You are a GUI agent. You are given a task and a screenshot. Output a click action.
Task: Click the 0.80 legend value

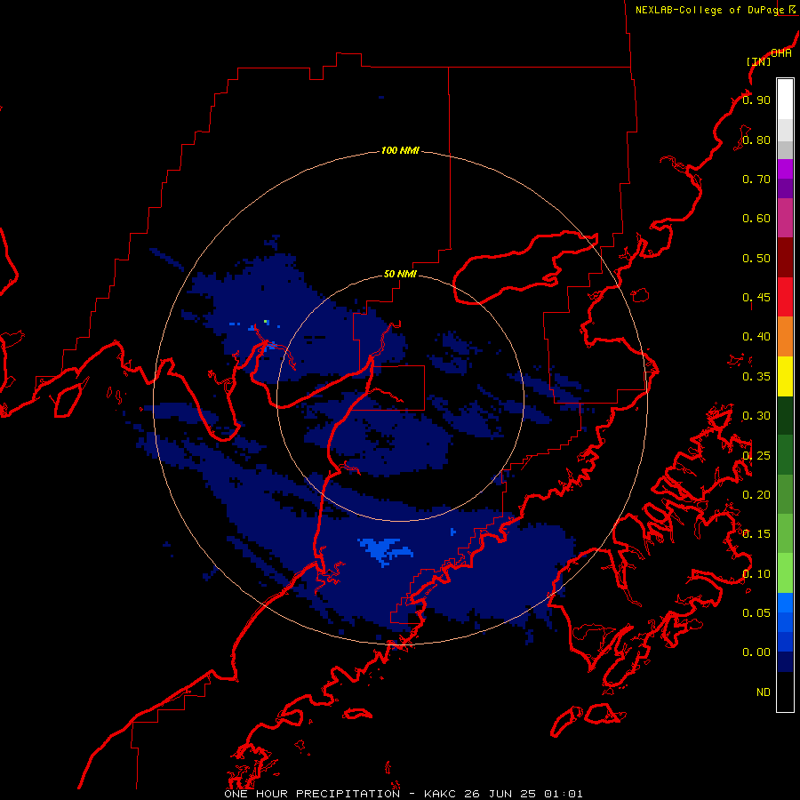tap(756, 140)
